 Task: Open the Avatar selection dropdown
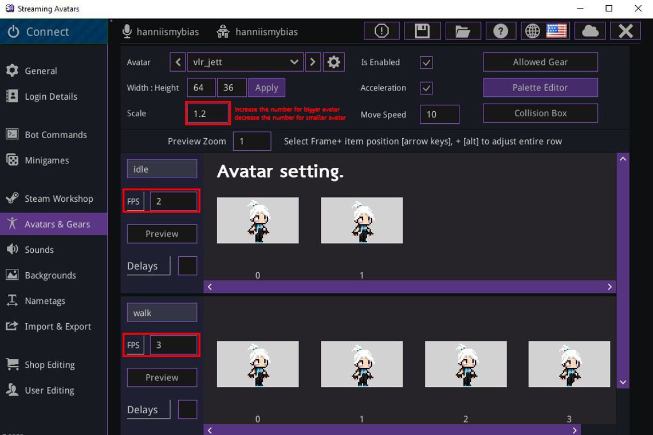[x=245, y=62]
